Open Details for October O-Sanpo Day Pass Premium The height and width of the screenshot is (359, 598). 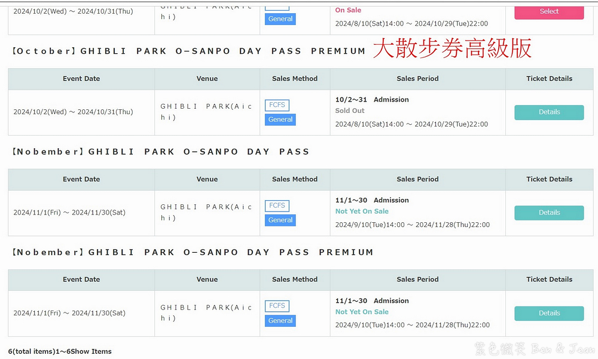pos(549,112)
